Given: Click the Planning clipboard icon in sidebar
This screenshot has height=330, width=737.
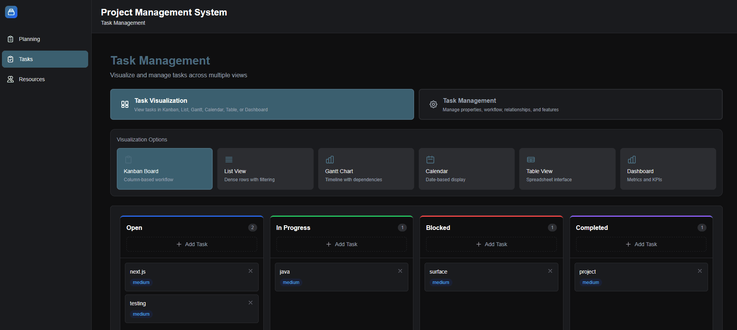Looking at the screenshot, I should 10,39.
